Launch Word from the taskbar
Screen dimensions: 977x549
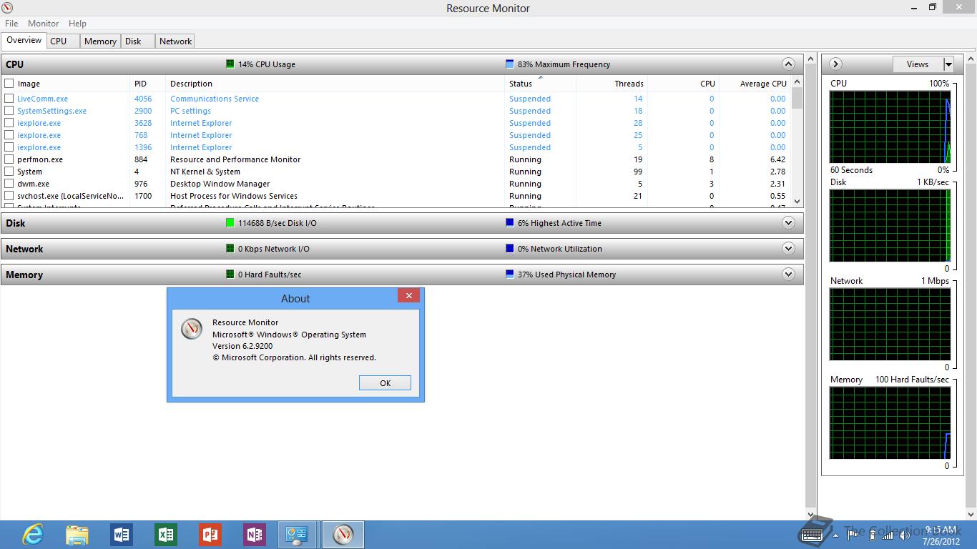coord(121,535)
